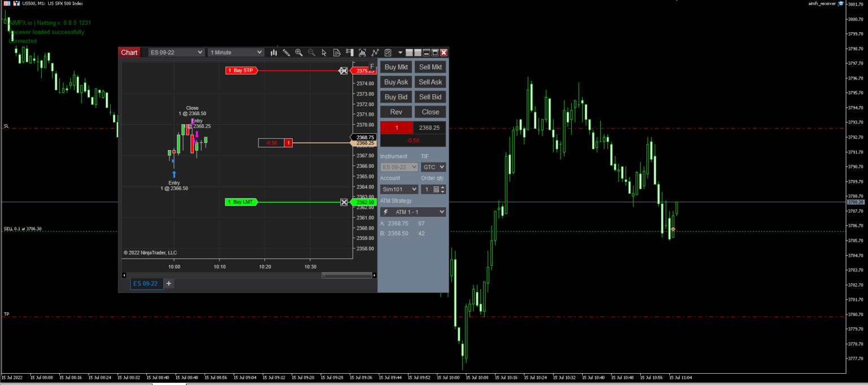Screen dimensions: 868x385
Task: Switch to the ES 09-22 tab
Action: click(145, 283)
